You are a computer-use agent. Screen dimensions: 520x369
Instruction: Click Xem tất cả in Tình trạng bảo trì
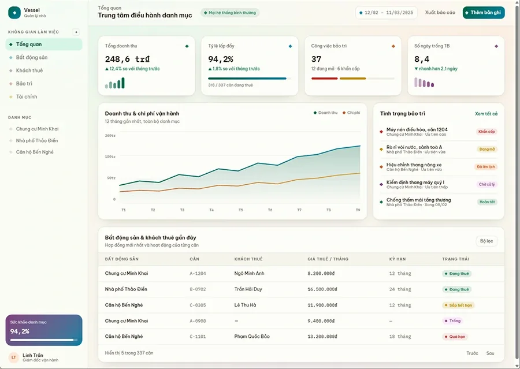pyautogui.click(x=486, y=114)
